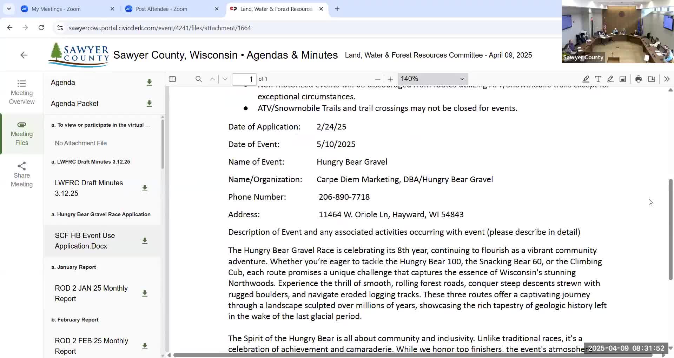This screenshot has width=674, height=358.
Task: Open LWFRC Draft Minutes 3.12.25 file
Action: point(89,188)
